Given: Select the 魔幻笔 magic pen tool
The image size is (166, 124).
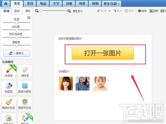Looking at the screenshot, I should [x=25, y=119].
